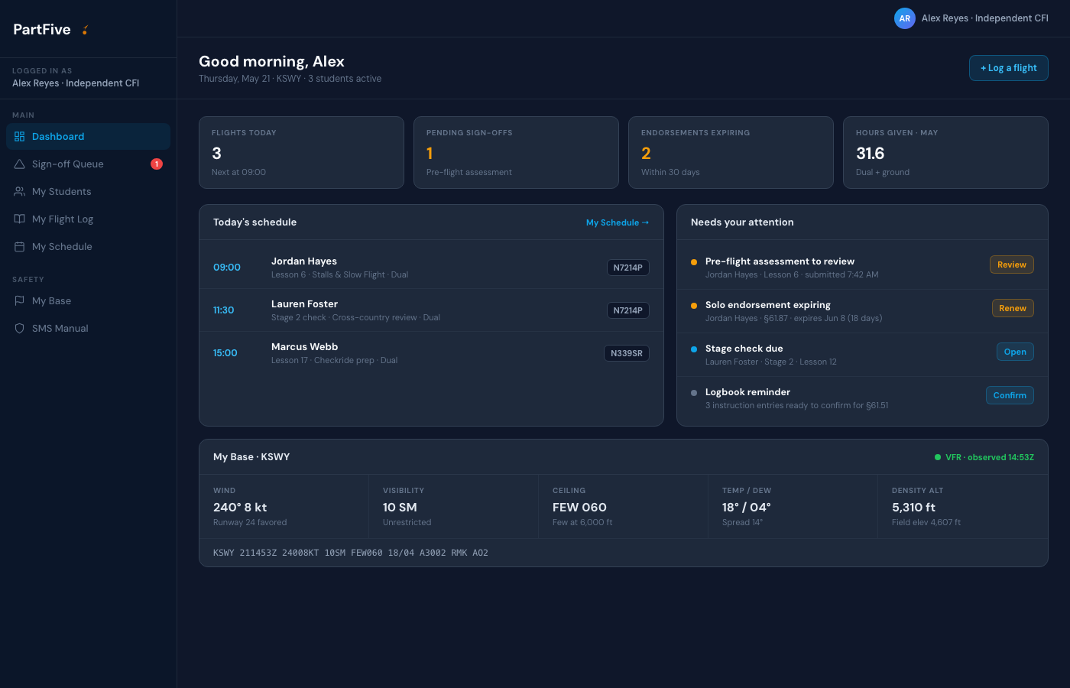Click Stage check due item
This screenshot has height=688, width=1070.
point(862,355)
